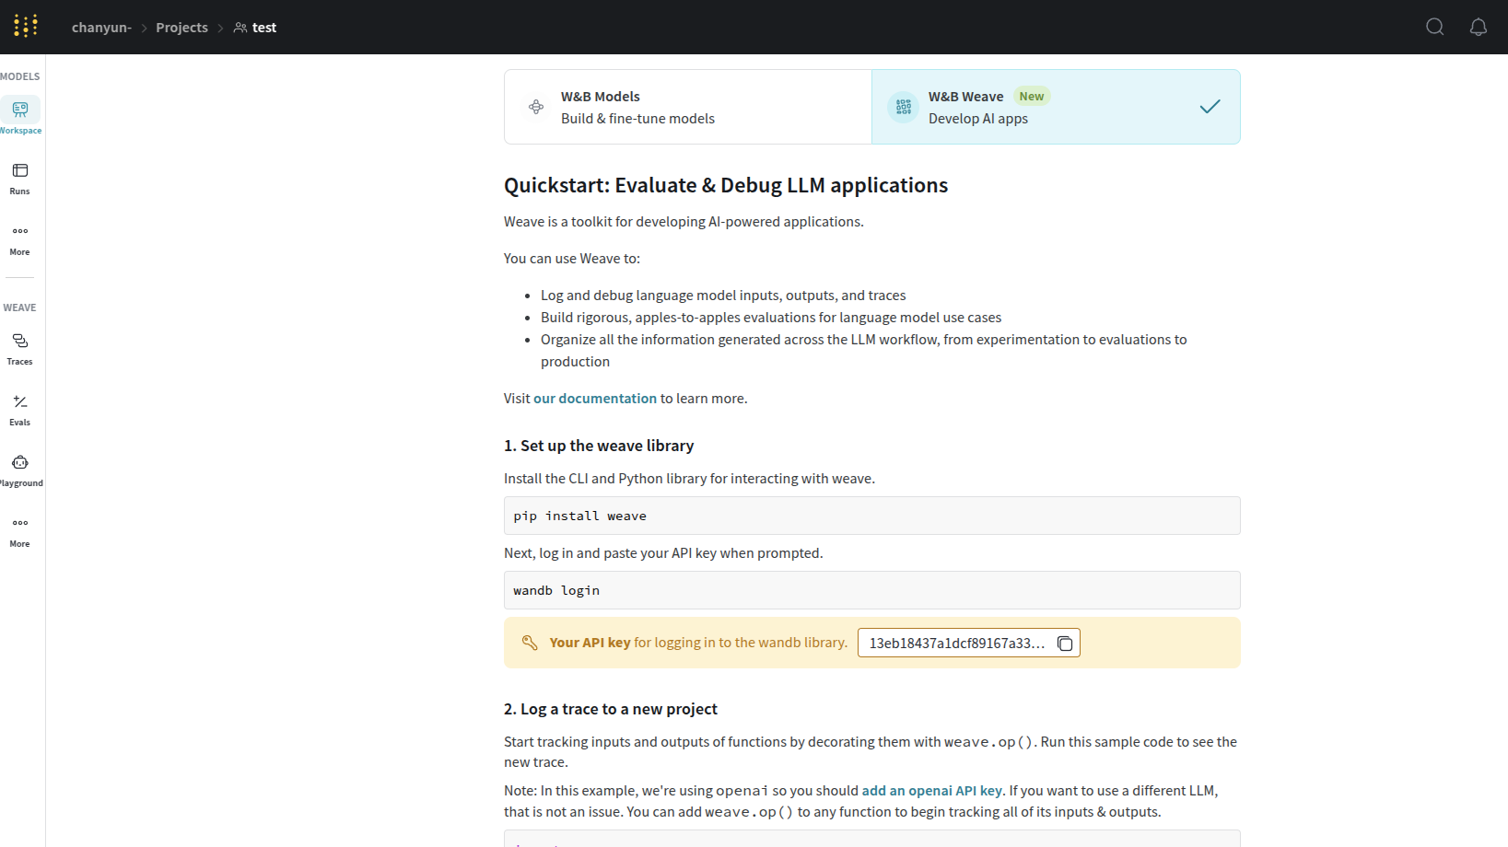Click 'Build & fine-tune models' text
Screen dimensions: 1508x847
(637, 119)
